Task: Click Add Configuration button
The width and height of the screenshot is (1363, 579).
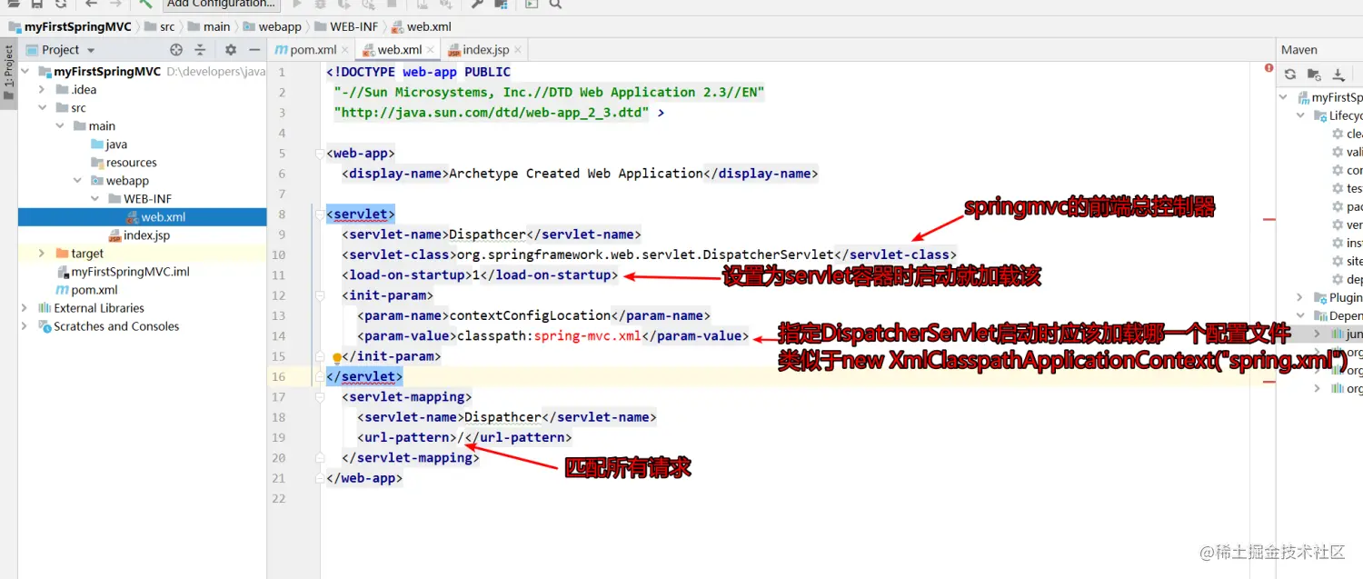Action: click(221, 5)
